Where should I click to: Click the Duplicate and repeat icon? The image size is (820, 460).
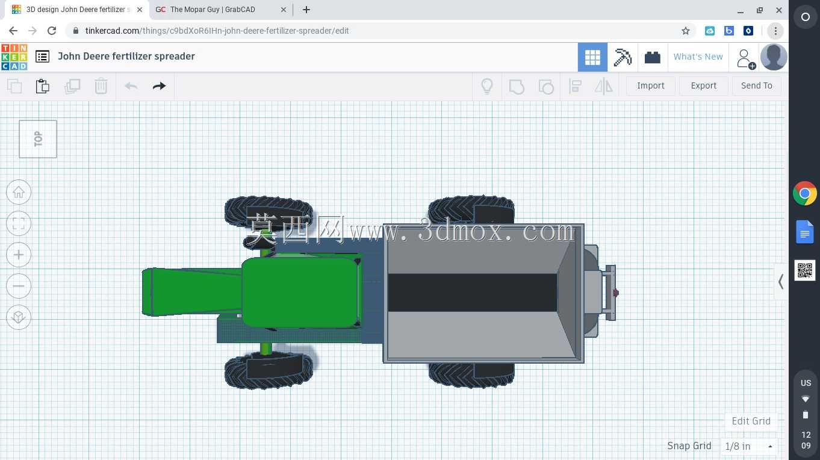[x=72, y=86]
